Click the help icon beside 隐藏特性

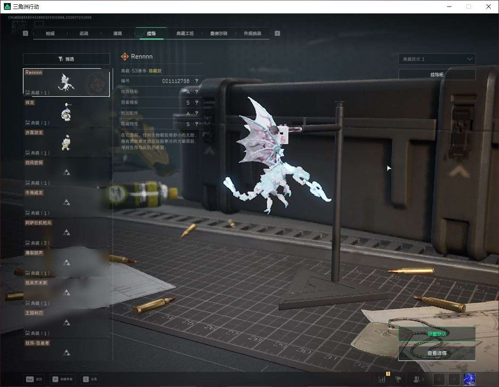(197, 124)
